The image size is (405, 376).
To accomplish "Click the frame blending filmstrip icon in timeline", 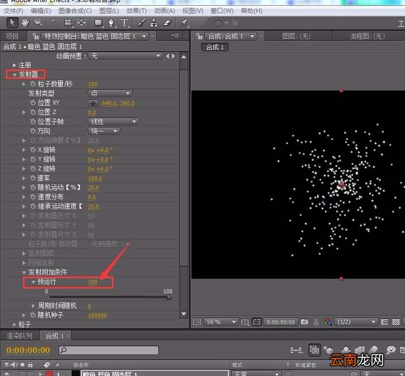I will tap(359, 350).
